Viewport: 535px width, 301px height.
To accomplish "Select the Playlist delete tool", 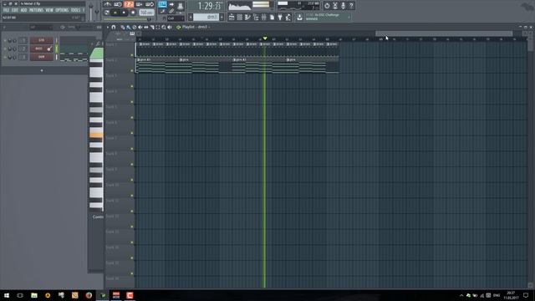I will click(135, 27).
